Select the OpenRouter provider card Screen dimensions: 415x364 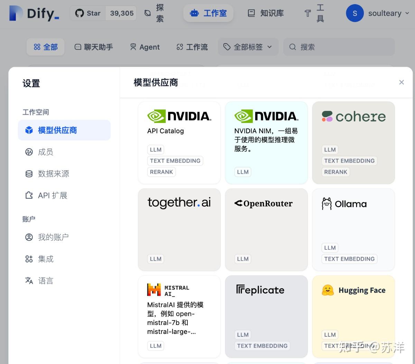pyautogui.click(x=266, y=230)
